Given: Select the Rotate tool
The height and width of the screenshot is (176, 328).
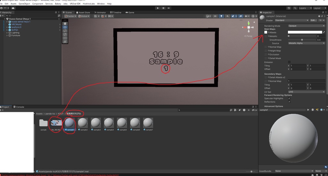Looking at the screenshot, I should (x=65, y=30).
